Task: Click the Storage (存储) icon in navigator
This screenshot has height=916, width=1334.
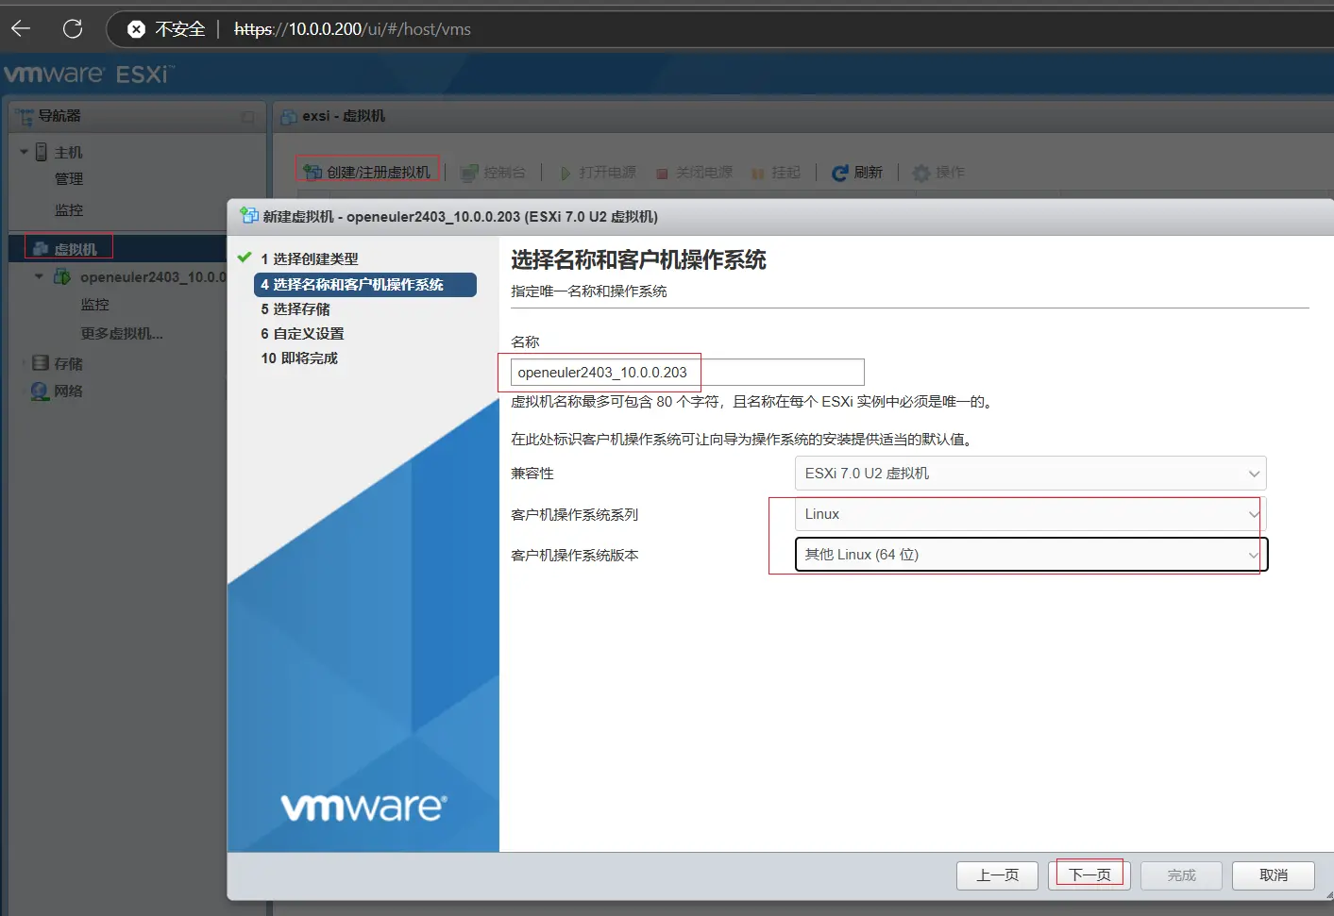Action: point(41,363)
